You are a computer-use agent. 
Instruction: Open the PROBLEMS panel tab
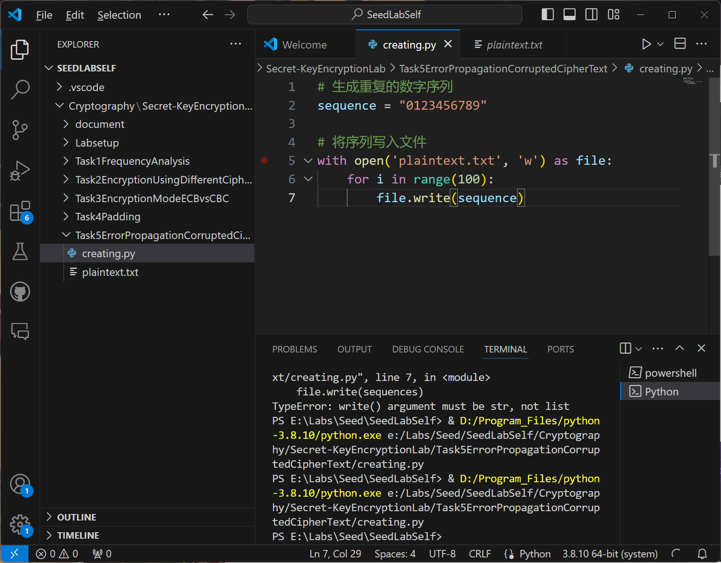295,349
